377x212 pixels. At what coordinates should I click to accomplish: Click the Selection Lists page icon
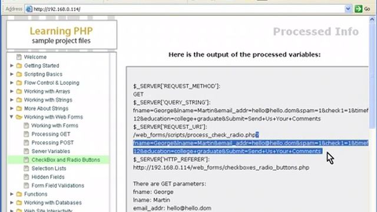pyautogui.click(x=26, y=168)
